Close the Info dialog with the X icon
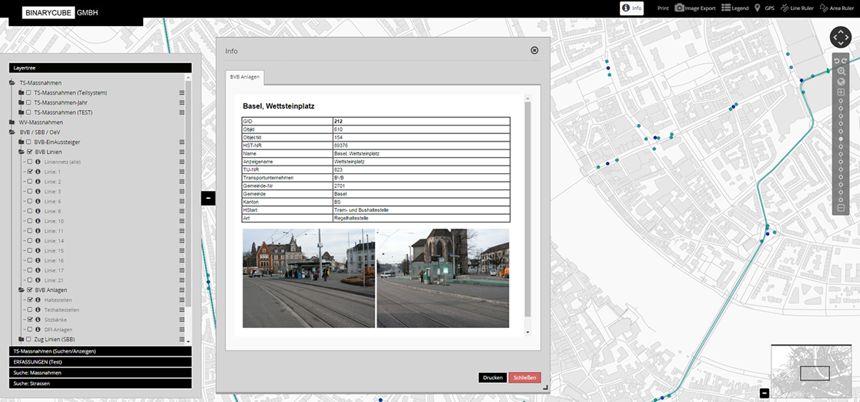Screen dimensions: 860x402 534,51
